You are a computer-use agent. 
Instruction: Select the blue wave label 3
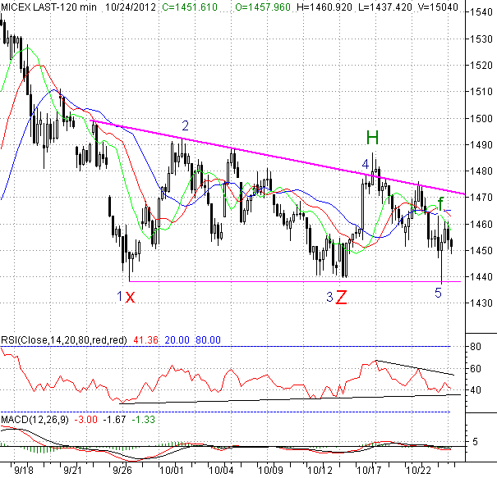coord(329,297)
